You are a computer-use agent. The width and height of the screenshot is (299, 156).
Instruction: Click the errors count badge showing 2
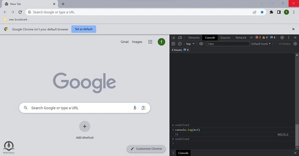[x=258, y=37]
